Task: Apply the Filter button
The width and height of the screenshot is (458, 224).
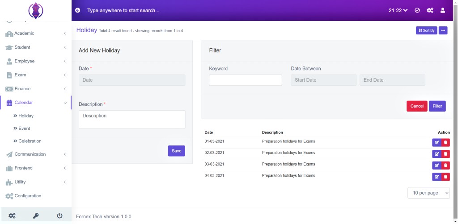Action: [437, 106]
